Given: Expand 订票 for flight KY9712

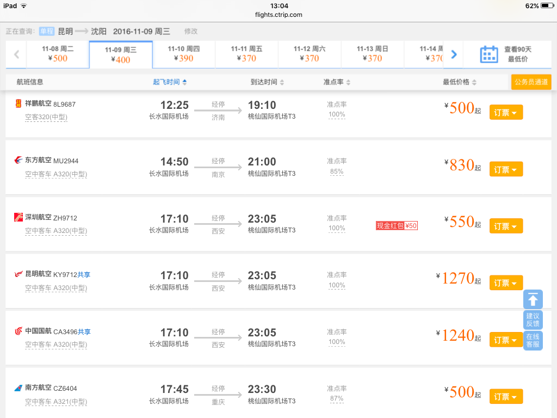Looking at the screenshot, I should 506,283.
